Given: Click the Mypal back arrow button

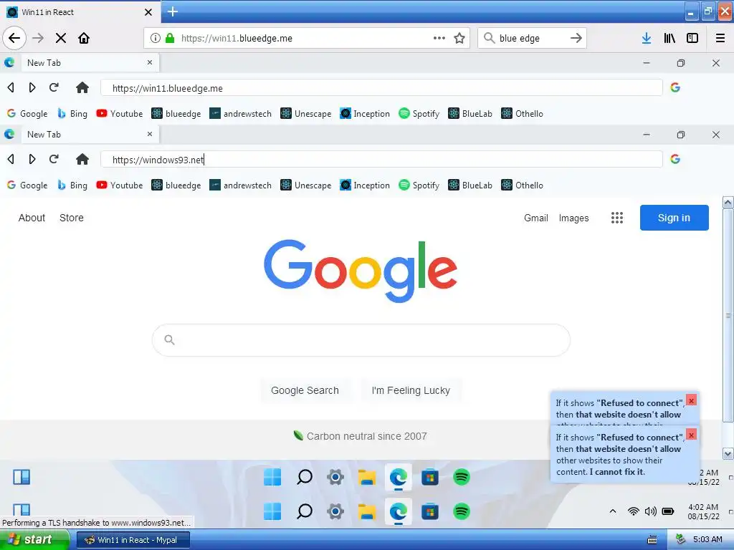Looking at the screenshot, I should [x=14, y=38].
